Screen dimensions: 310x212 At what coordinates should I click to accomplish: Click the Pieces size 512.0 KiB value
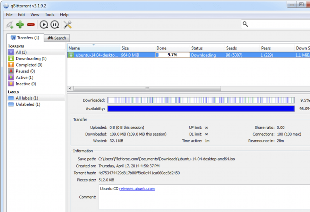click(x=106, y=180)
